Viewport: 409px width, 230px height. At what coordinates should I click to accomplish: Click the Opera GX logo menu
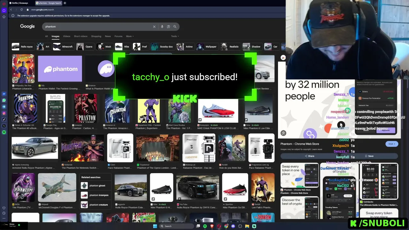[x=4, y=3]
